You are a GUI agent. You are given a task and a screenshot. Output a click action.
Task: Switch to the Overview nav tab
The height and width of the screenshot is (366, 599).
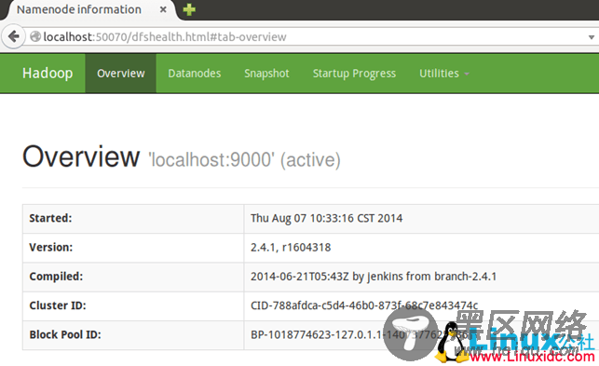121,74
